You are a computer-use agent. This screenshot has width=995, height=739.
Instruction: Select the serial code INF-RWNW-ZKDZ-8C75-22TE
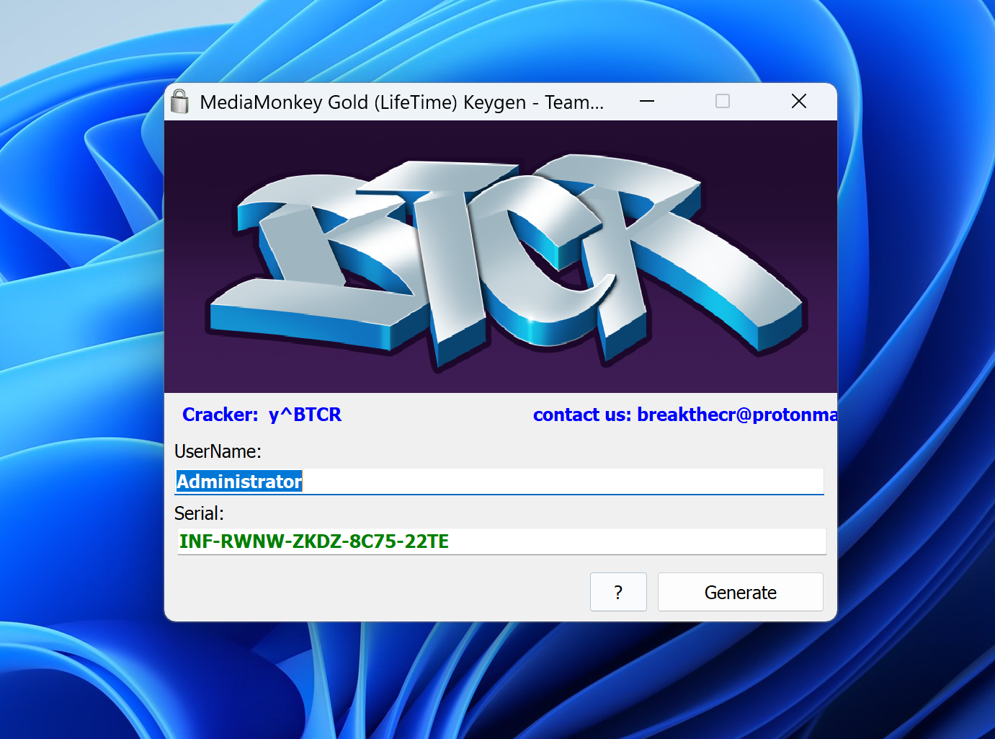(314, 541)
